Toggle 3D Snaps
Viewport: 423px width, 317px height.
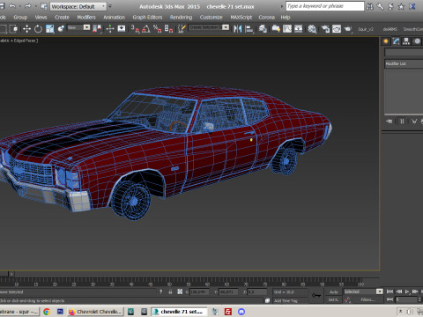pyautogui.click(x=135, y=28)
